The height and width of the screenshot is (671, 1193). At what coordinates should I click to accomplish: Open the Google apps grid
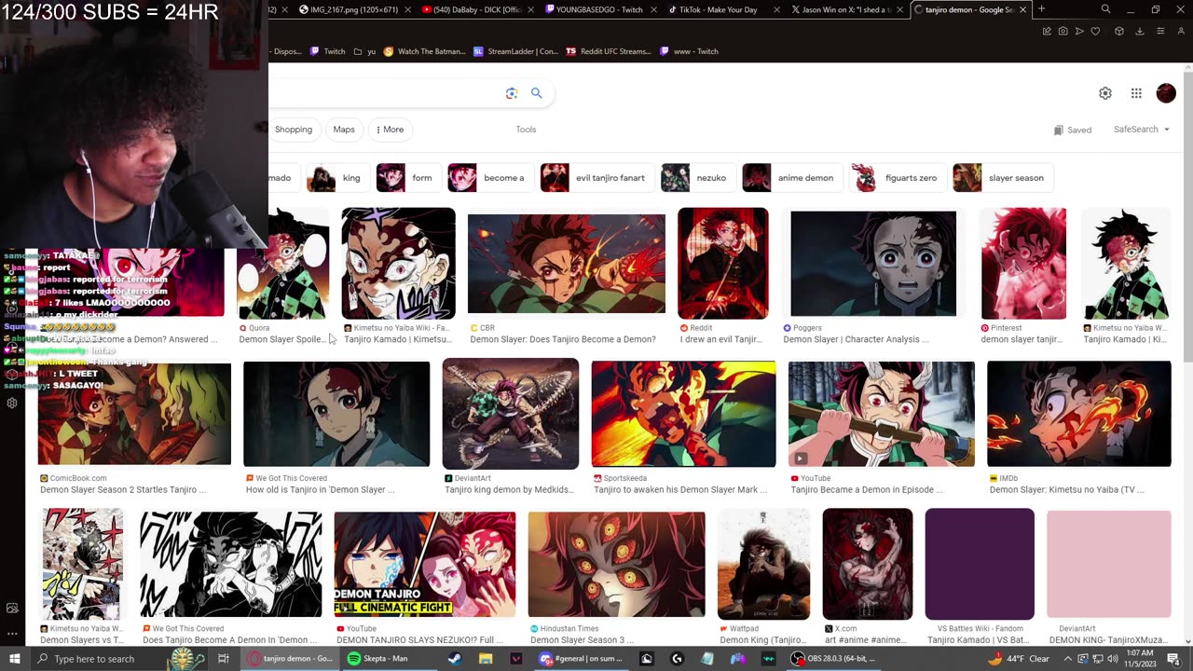pyautogui.click(x=1136, y=93)
